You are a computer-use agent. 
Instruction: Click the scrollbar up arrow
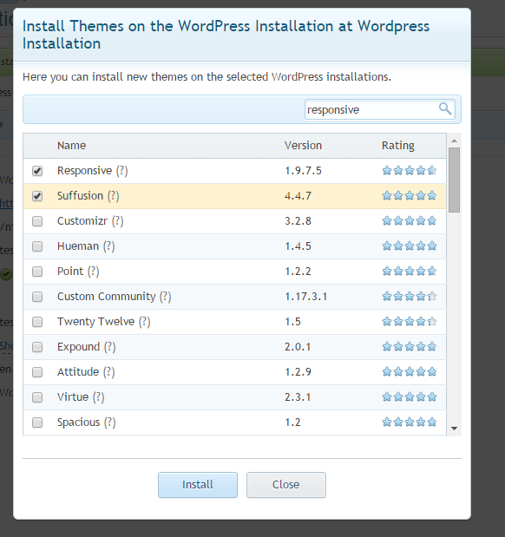(x=455, y=141)
